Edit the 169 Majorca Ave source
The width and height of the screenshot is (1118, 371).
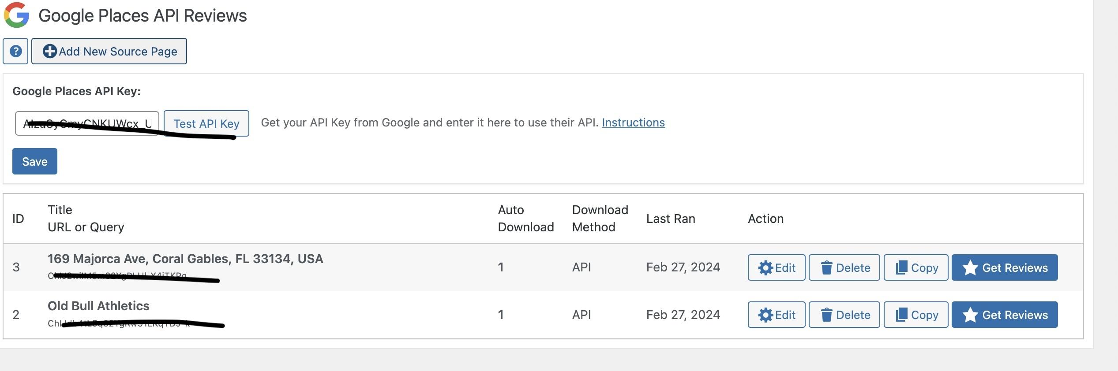pyautogui.click(x=777, y=267)
